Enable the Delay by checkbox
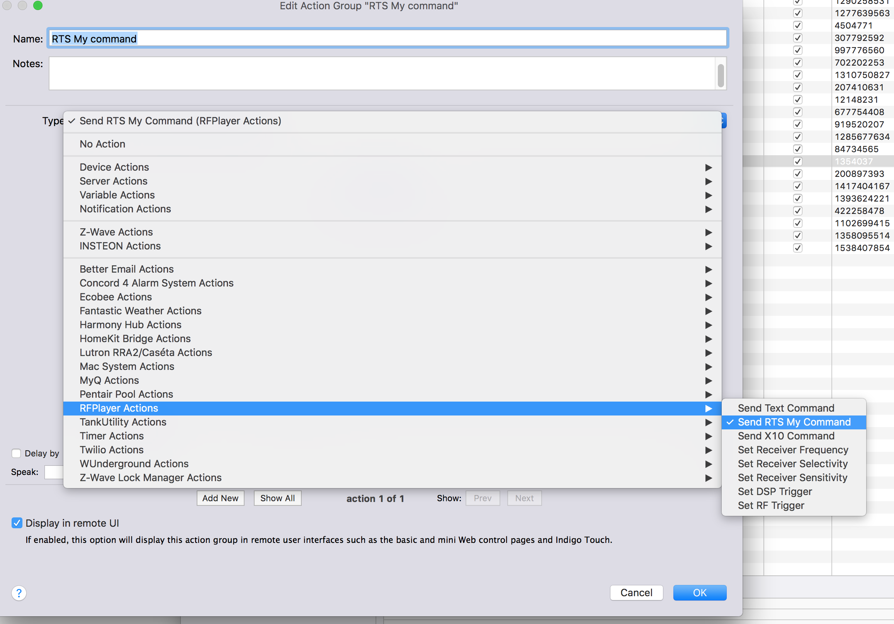This screenshot has height=624, width=894. (16, 453)
